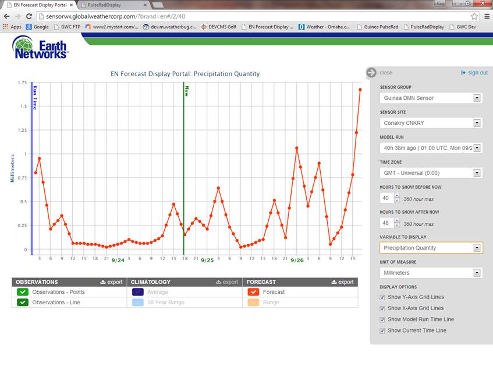Click the blue Run Time marker line

32,168
